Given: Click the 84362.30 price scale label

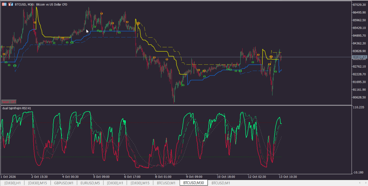Looking at the screenshot, I should pos(360,44).
